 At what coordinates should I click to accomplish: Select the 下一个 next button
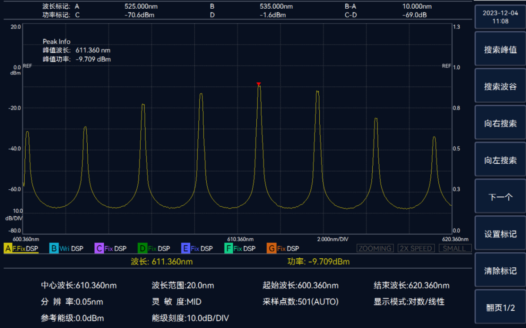[x=500, y=197]
